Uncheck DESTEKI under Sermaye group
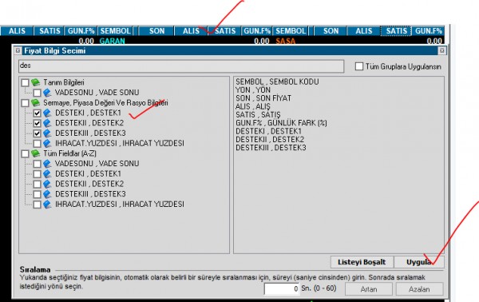 pos(37,113)
